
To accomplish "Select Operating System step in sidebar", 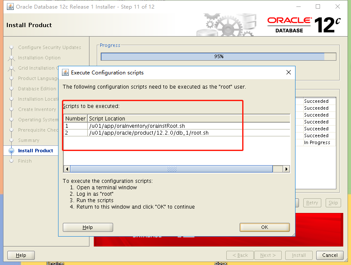I will pyautogui.click(x=38, y=120).
